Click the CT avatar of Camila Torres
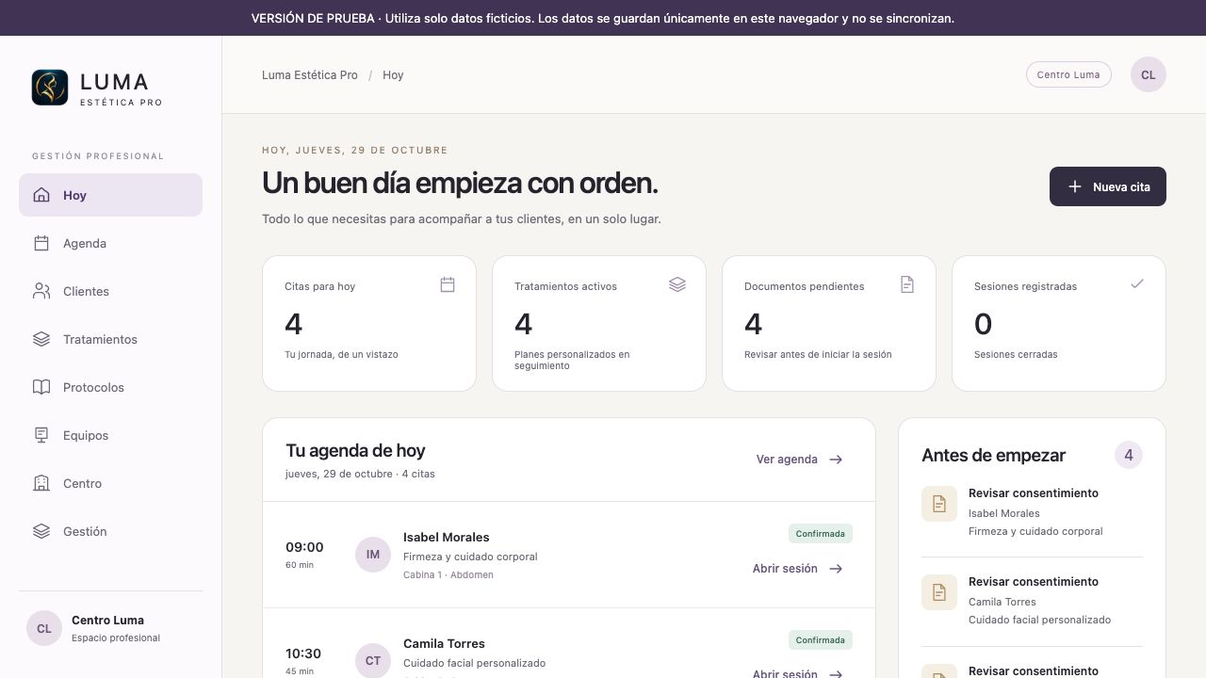The height and width of the screenshot is (678, 1206). (373, 661)
